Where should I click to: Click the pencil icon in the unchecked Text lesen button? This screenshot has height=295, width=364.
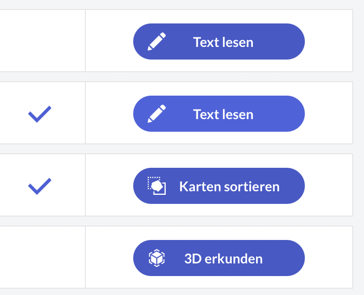point(157,41)
